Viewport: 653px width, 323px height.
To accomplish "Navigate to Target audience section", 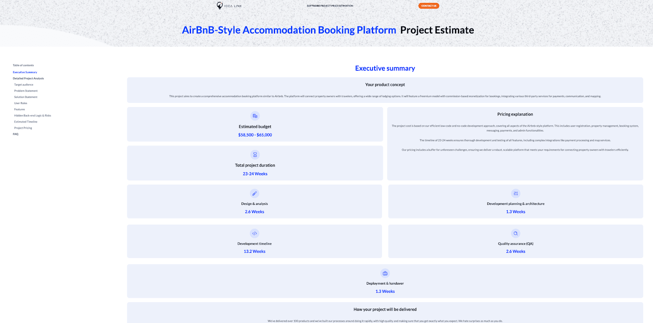I will pos(24,85).
